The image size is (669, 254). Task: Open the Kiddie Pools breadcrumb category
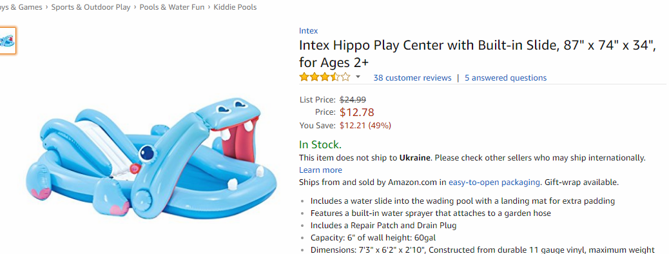tap(235, 7)
